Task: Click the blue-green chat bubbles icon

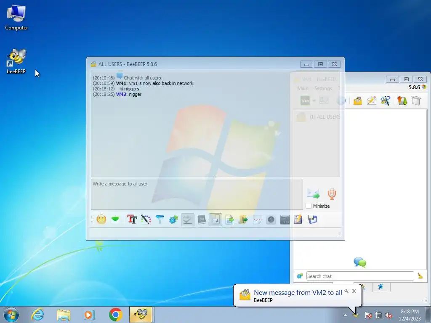Action: (360, 262)
